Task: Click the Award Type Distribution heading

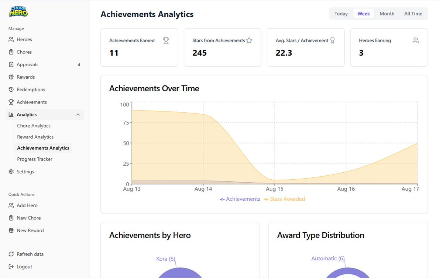Action: pos(321,235)
